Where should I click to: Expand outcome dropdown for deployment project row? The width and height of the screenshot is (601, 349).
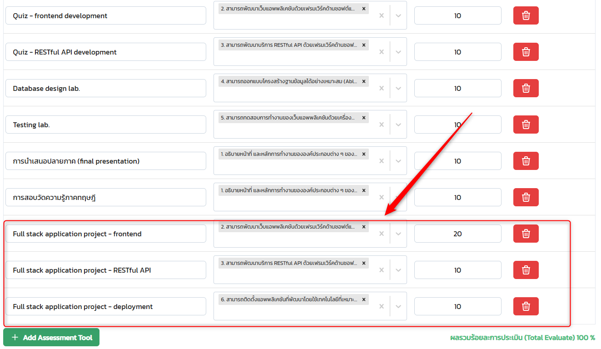point(398,306)
